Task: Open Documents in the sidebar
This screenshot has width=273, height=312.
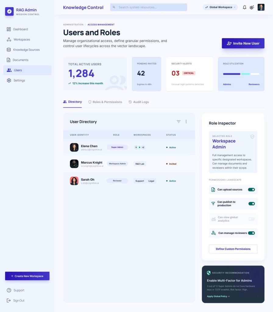Action: pos(27,60)
